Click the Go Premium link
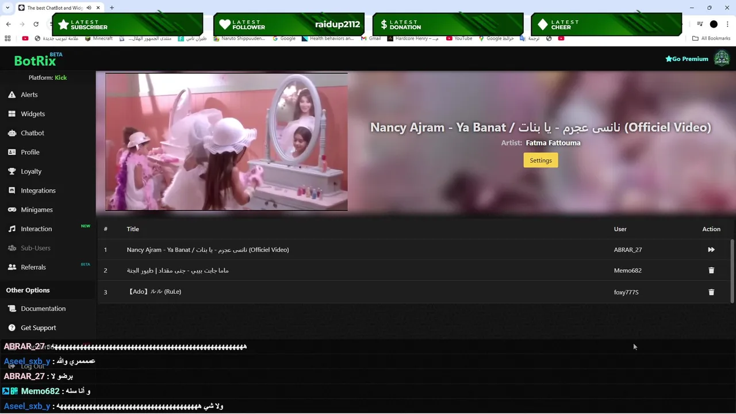The image size is (736, 414). pyautogui.click(x=687, y=59)
